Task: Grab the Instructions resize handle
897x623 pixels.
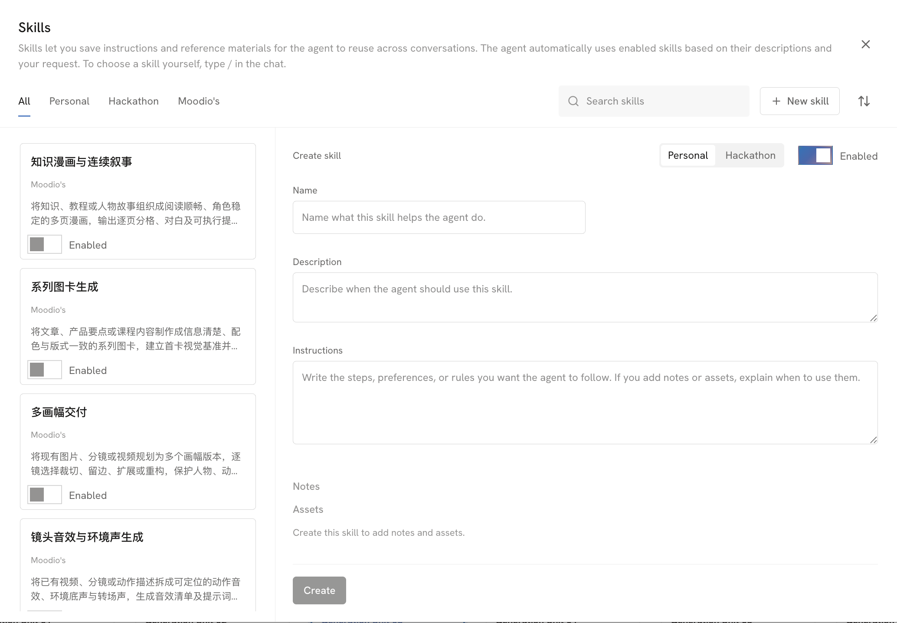Action: tap(873, 440)
